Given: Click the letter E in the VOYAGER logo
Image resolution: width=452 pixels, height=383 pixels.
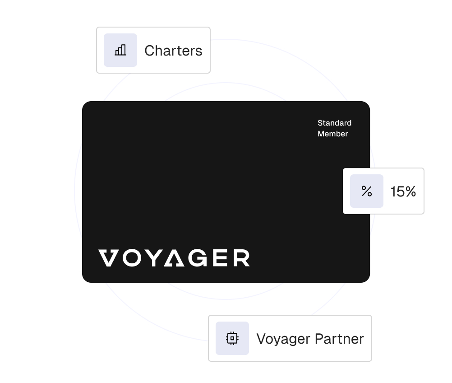Looking at the screenshot, I should (221, 258).
